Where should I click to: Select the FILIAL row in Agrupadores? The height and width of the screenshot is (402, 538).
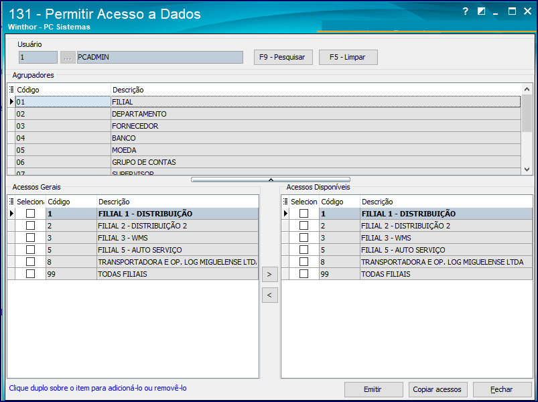click(264, 102)
